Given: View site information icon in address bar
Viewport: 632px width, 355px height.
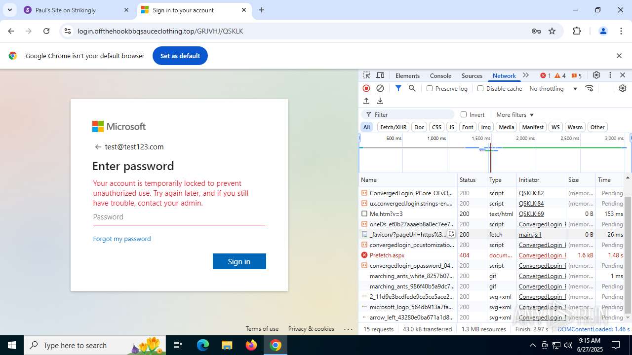Looking at the screenshot, I should pos(68,31).
